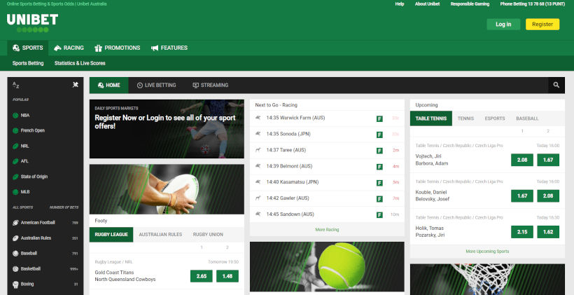
Task: Click the French Open sport icon
Action: tap(15, 131)
